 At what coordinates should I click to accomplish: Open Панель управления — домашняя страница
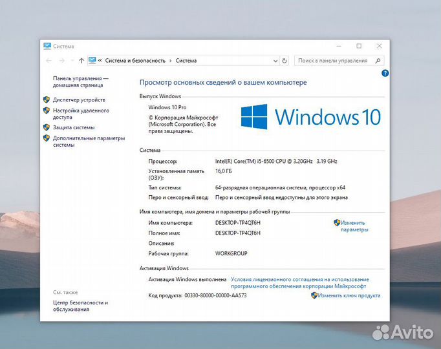(x=81, y=82)
